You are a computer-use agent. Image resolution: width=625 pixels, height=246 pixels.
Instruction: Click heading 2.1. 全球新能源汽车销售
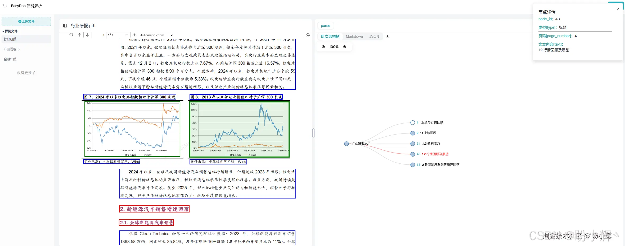(146, 223)
